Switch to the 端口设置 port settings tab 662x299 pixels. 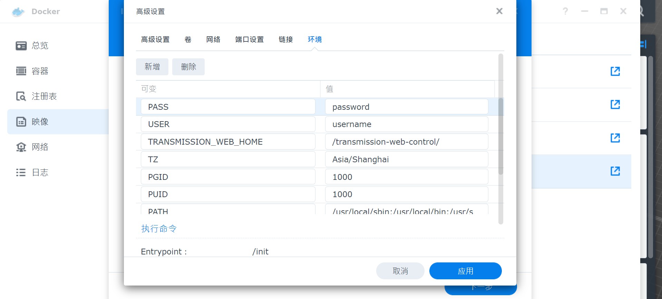coord(250,39)
